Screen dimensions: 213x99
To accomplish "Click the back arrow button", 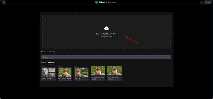I will tap(4, 2).
